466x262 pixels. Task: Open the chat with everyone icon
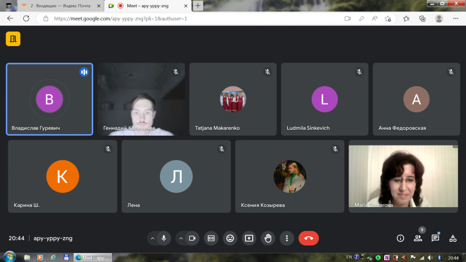(435, 238)
